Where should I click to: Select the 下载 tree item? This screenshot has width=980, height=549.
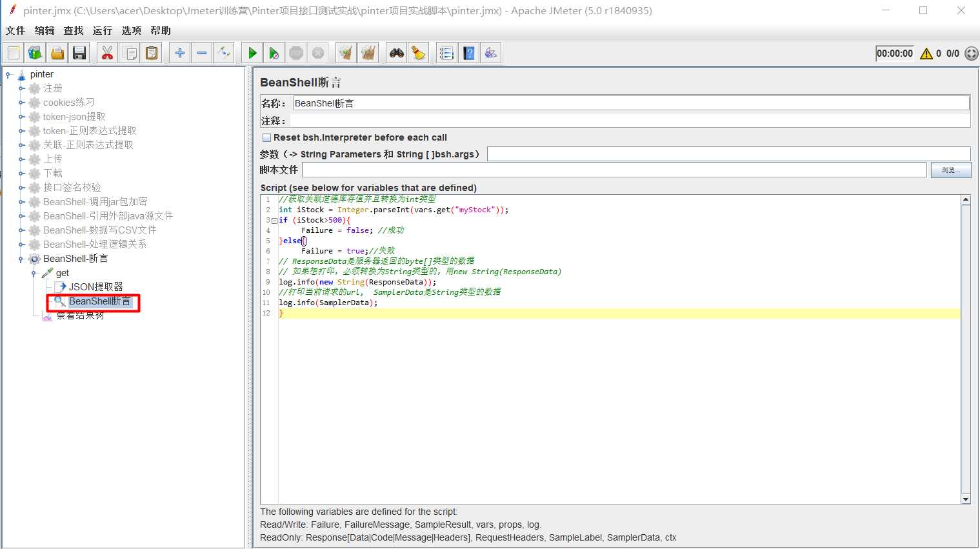pyautogui.click(x=52, y=174)
